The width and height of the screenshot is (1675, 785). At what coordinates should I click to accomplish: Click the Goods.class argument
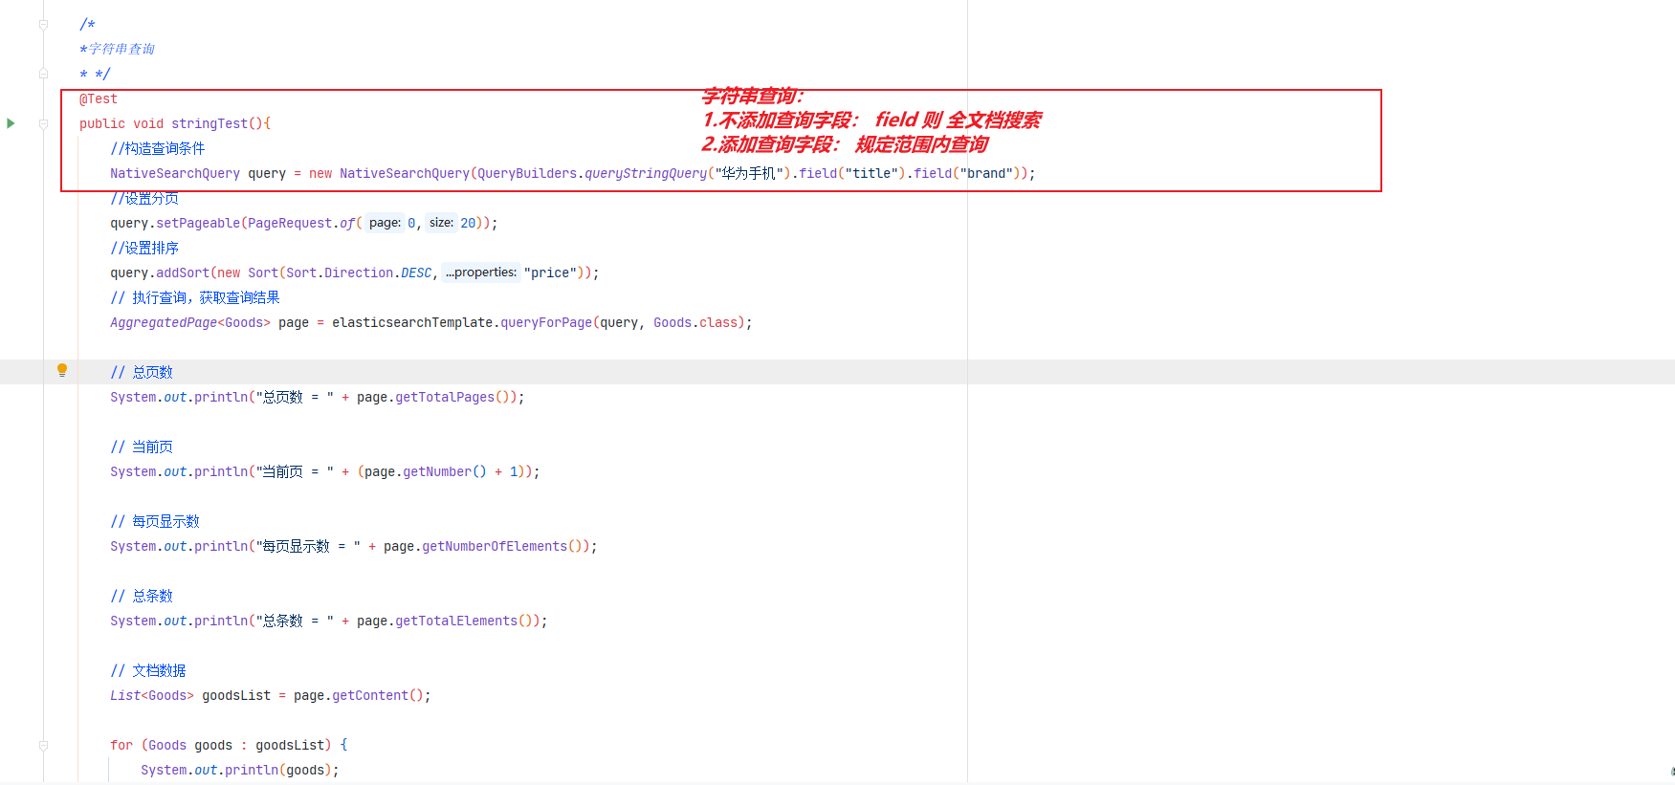(695, 322)
